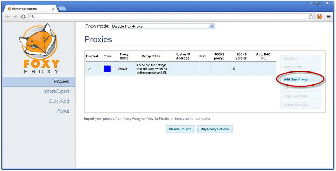Click the Move Down button
The image size is (336, 171).
(301, 67)
